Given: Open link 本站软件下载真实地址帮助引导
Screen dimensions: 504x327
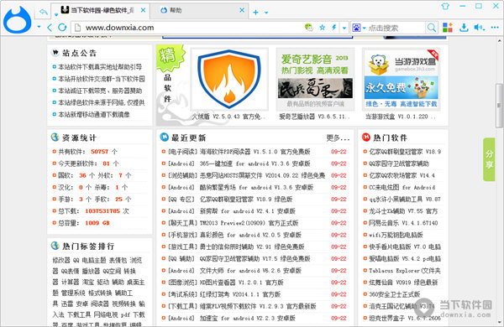Looking at the screenshot, I should [x=100, y=67].
